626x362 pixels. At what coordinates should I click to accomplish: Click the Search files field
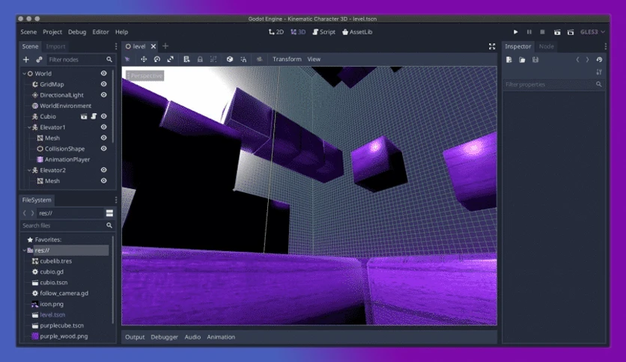[67, 226]
